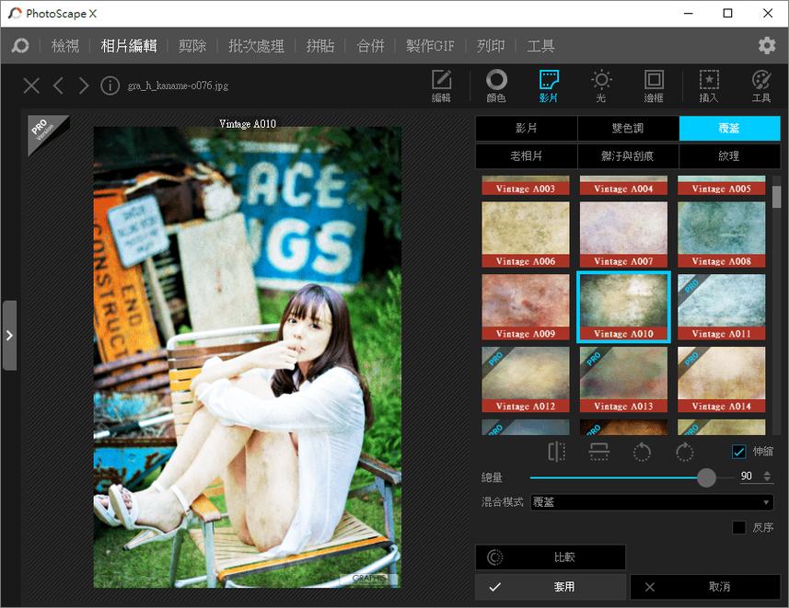The image size is (789, 608).
Task: Click the 套用 (Apply) button
Action: point(551,587)
